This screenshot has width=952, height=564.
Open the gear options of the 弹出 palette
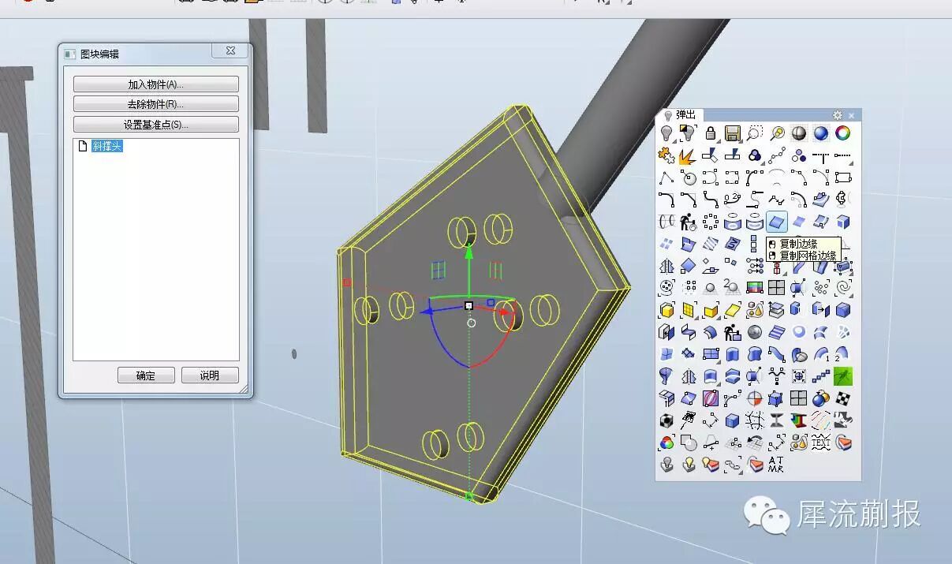[x=838, y=115]
